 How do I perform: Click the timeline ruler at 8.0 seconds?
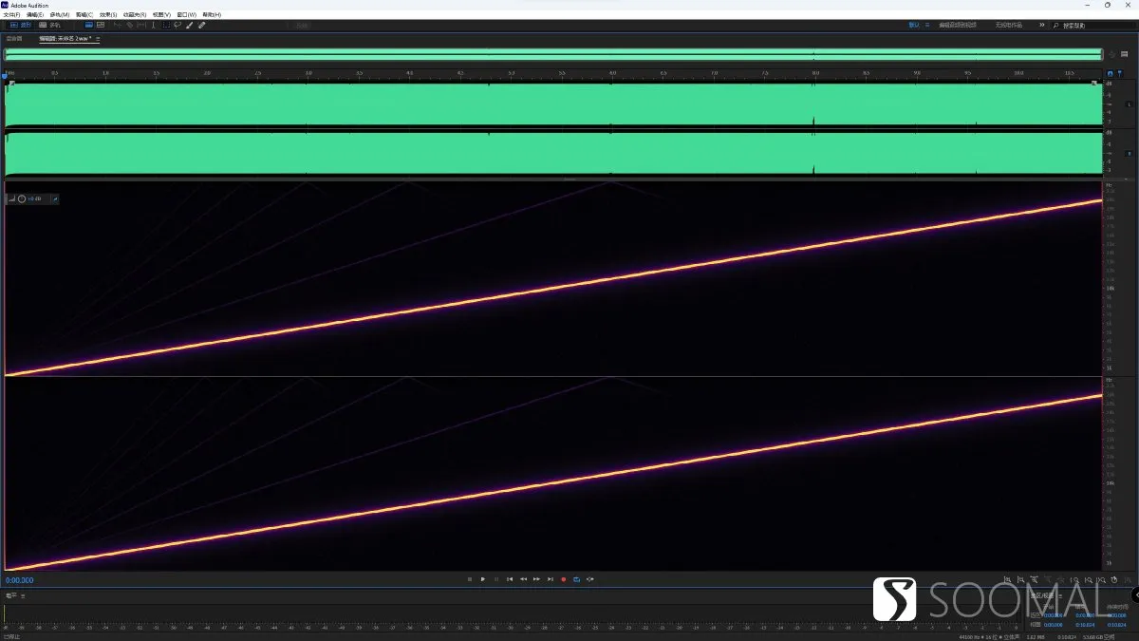click(x=814, y=73)
